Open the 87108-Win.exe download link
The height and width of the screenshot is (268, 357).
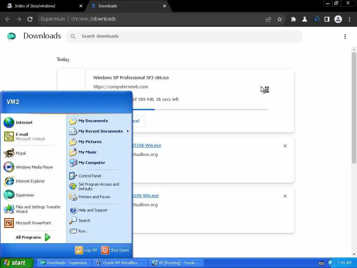coord(146,146)
